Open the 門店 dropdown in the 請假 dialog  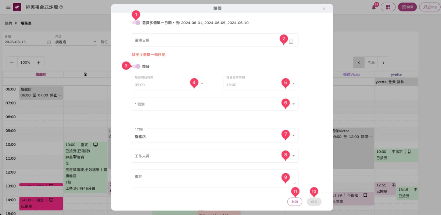(215, 136)
